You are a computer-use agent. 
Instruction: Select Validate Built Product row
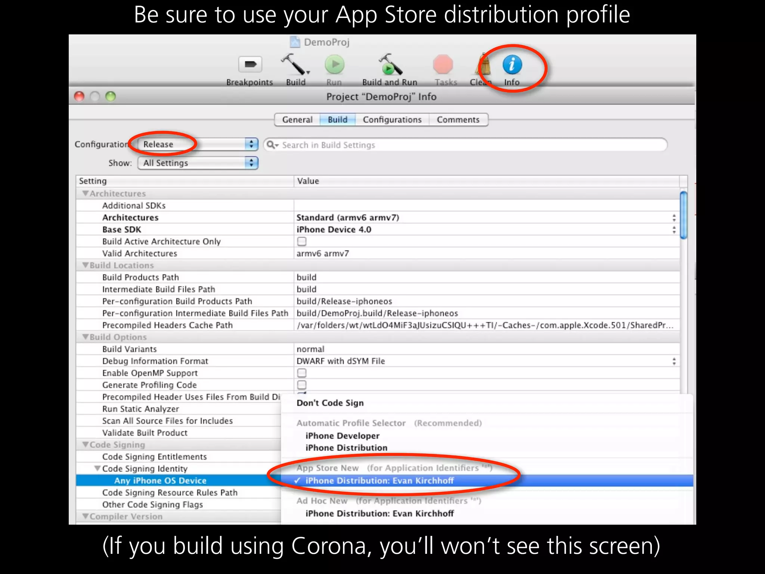pos(179,433)
